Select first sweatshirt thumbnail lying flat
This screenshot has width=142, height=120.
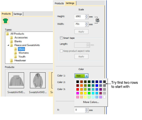coord(16,80)
